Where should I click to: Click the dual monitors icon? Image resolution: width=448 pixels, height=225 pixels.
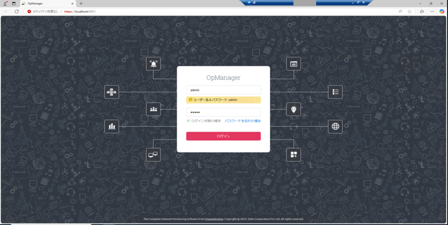tap(153, 154)
